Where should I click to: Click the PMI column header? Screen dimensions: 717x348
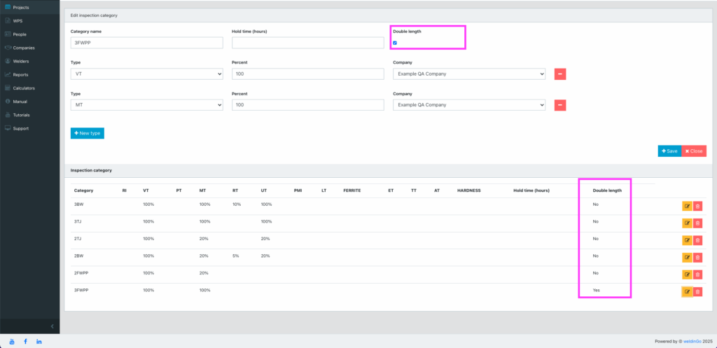point(298,190)
